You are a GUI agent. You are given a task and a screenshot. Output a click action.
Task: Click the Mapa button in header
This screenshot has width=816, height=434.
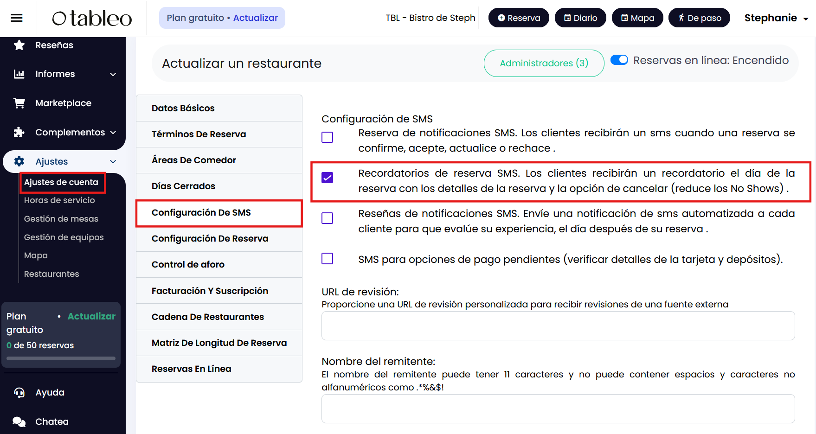coord(637,18)
